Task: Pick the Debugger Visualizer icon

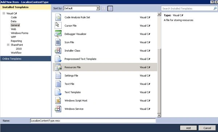Action: click(x=58, y=34)
